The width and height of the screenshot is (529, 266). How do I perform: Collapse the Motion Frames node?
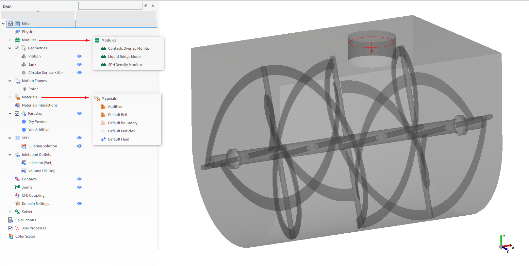pos(10,81)
